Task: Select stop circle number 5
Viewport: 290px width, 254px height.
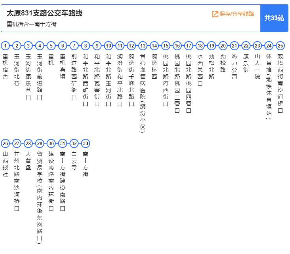Action: 51,46
